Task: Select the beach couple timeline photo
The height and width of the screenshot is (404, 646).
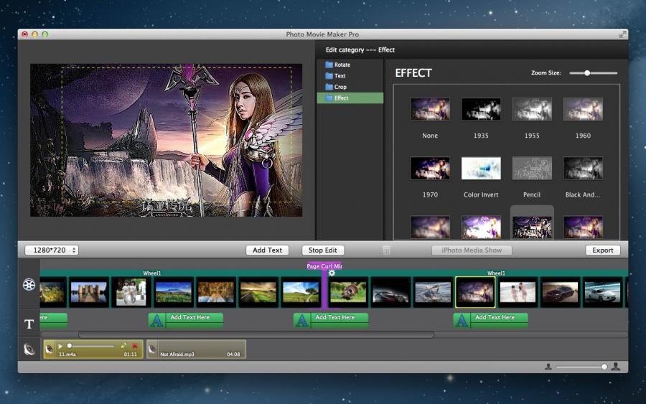Action: (518, 292)
